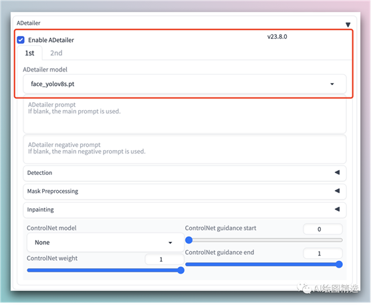
Task: Select the 1st tab
Action: pos(30,53)
